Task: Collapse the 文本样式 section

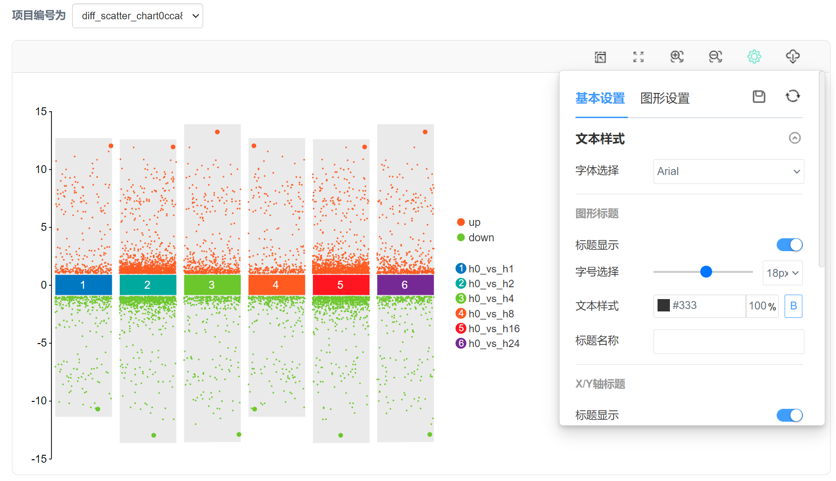Action: [x=794, y=138]
